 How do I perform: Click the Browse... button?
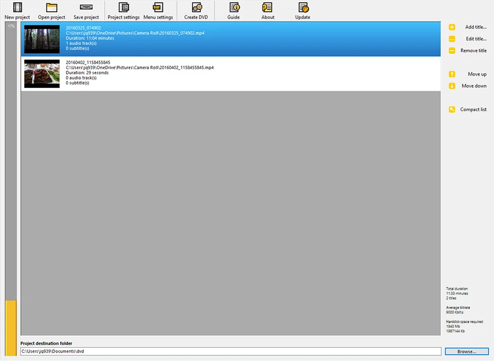tap(467, 351)
